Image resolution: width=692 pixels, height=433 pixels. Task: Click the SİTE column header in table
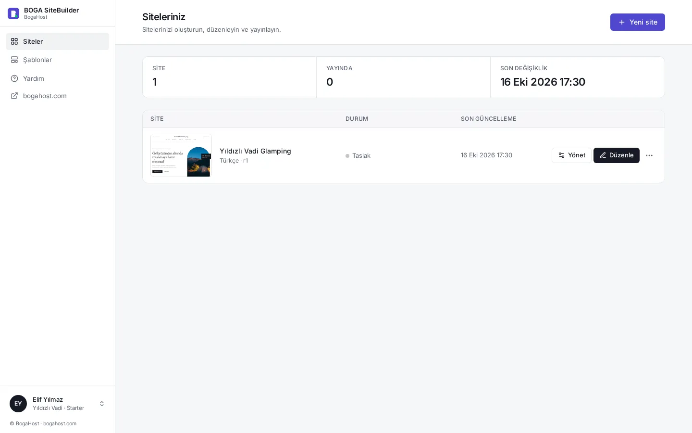(x=157, y=119)
